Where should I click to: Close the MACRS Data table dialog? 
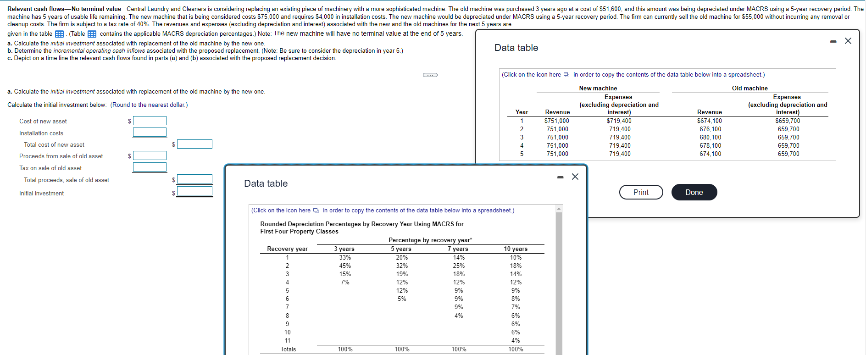[x=575, y=177]
